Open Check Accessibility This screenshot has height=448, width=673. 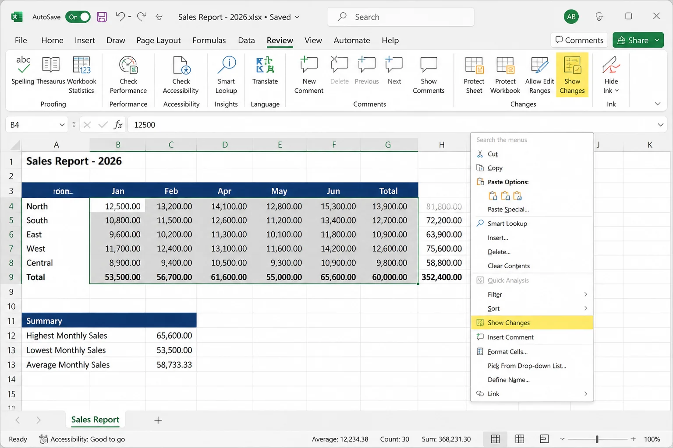tap(181, 75)
